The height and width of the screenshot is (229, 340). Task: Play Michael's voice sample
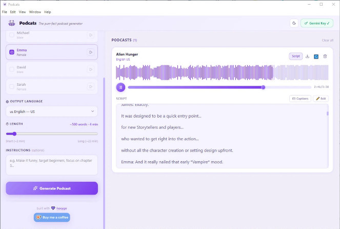[90, 35]
